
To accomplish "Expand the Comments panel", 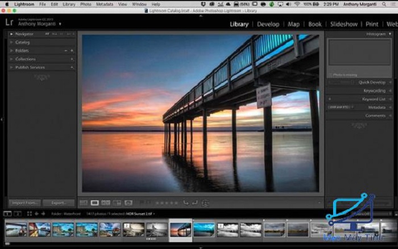I will tap(390, 116).
